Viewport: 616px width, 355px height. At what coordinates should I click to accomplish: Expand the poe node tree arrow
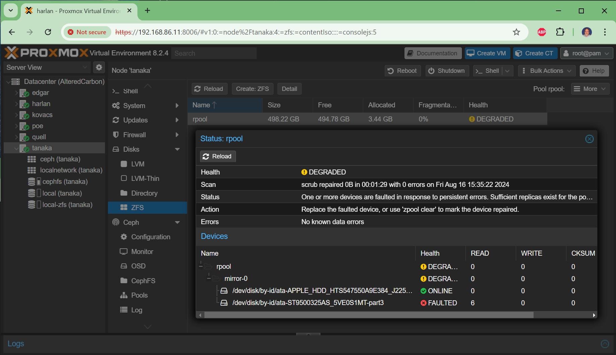tap(16, 126)
